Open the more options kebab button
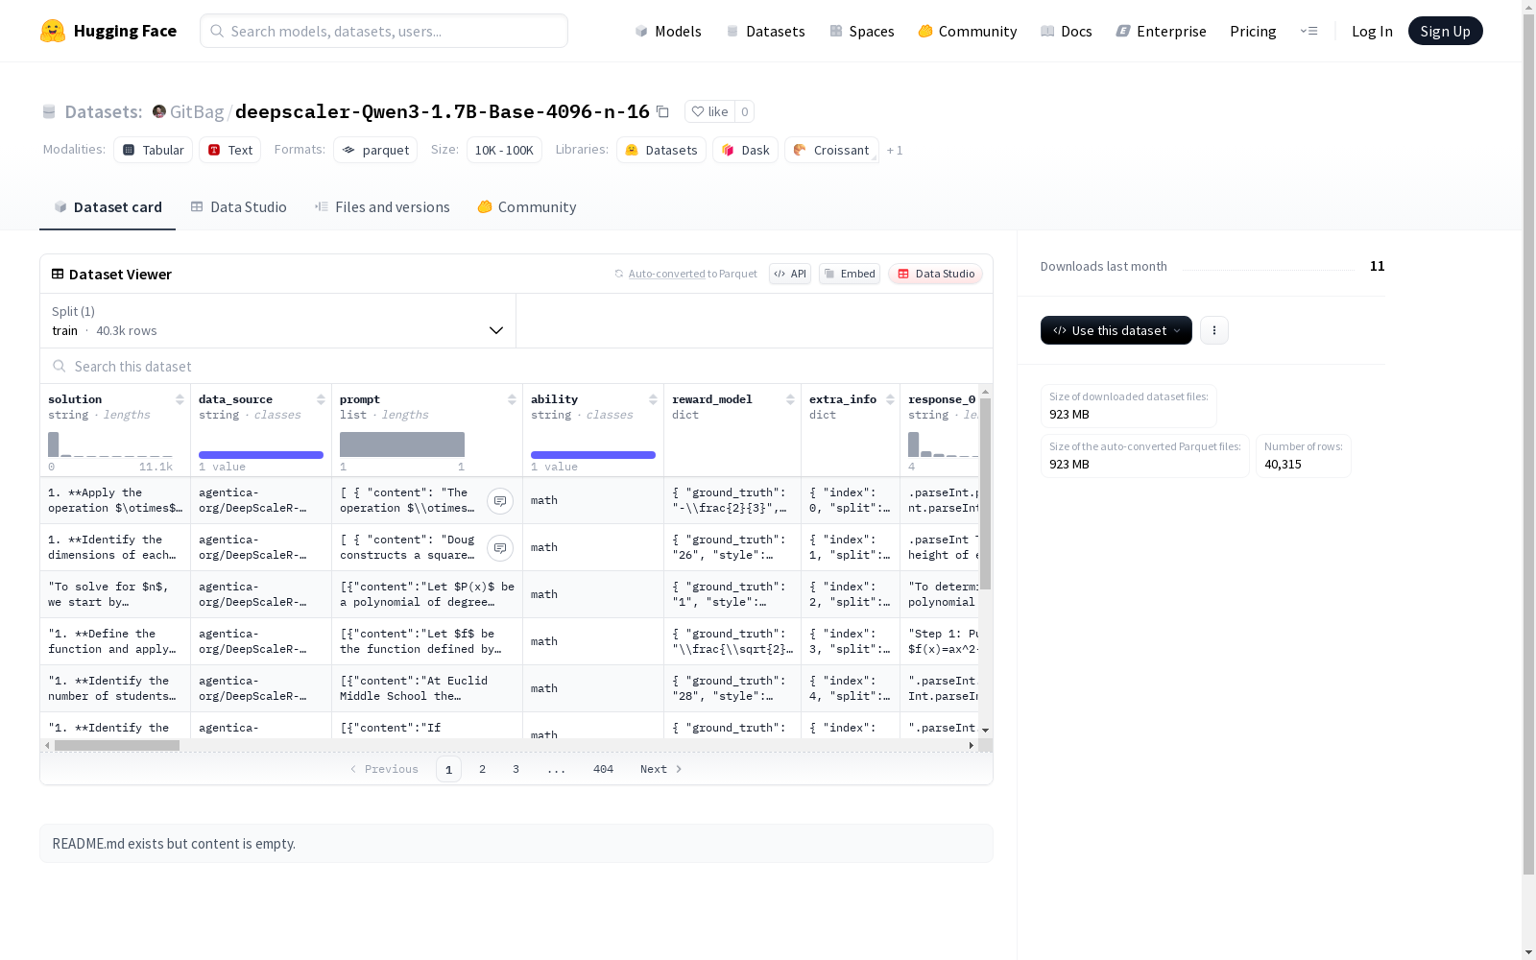Screen dimensions: 1536x960 1214,330
